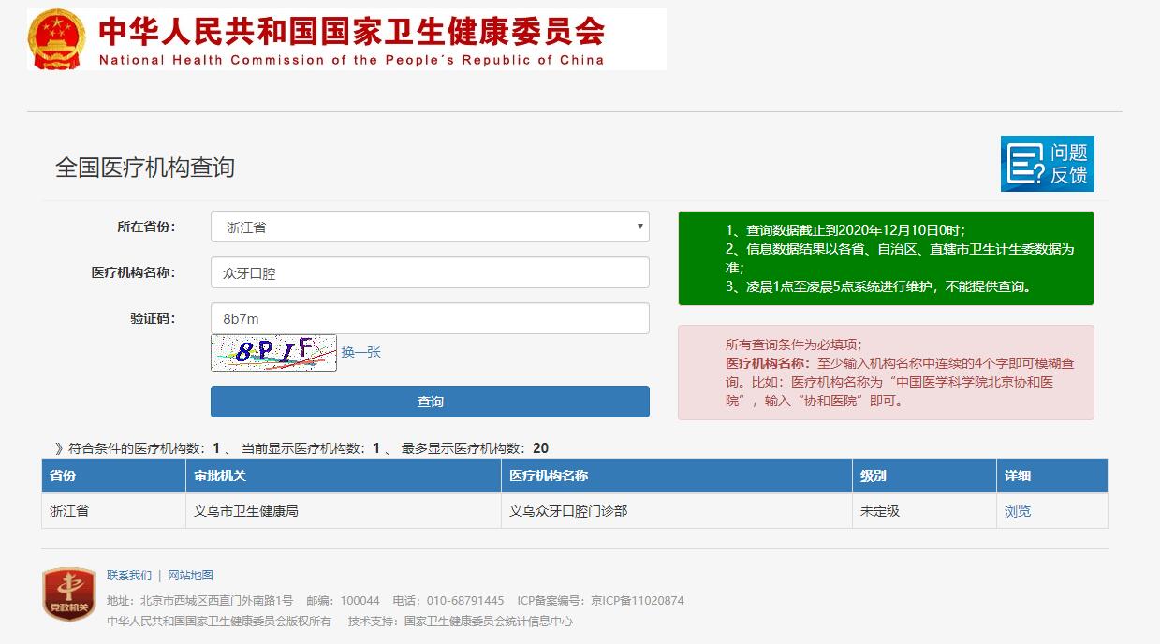
Task: Click inside the 验证码 captcha input field
Action: pos(429,317)
